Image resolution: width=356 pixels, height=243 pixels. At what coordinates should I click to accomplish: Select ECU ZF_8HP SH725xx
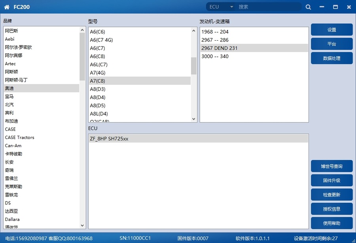199,138
